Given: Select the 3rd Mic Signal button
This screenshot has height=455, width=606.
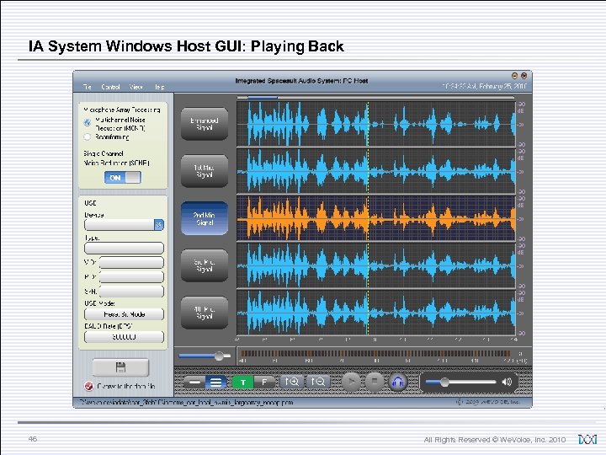Looking at the screenshot, I should pos(205,265).
